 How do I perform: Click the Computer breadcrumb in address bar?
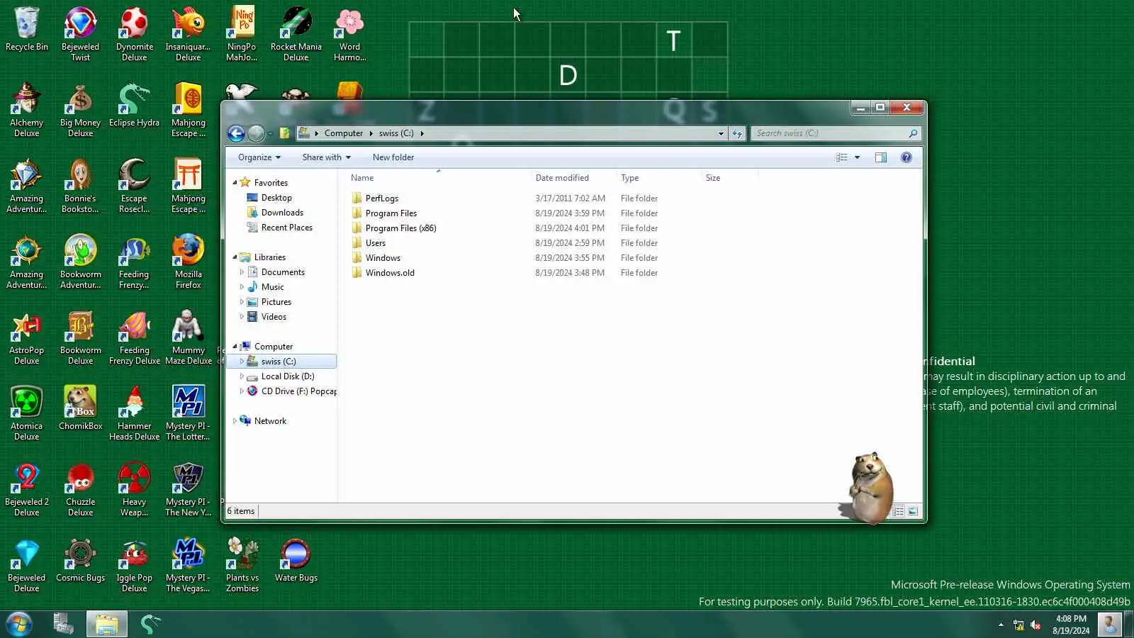[344, 133]
